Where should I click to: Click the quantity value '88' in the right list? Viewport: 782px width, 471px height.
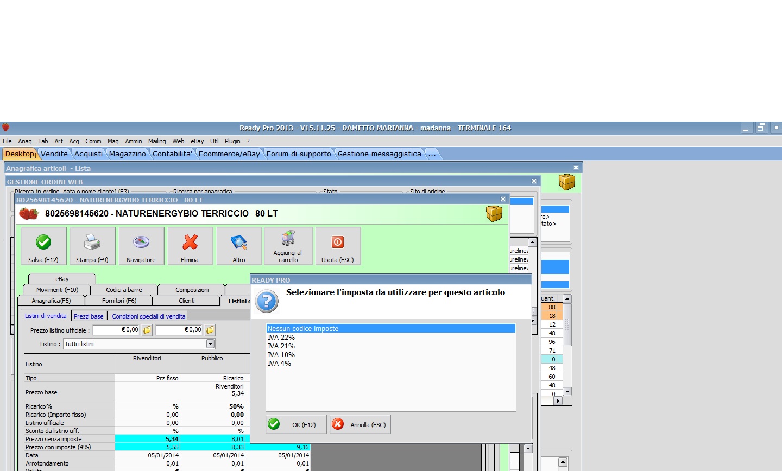click(x=552, y=307)
